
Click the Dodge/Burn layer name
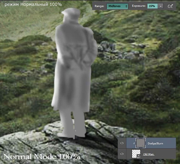click(155, 143)
